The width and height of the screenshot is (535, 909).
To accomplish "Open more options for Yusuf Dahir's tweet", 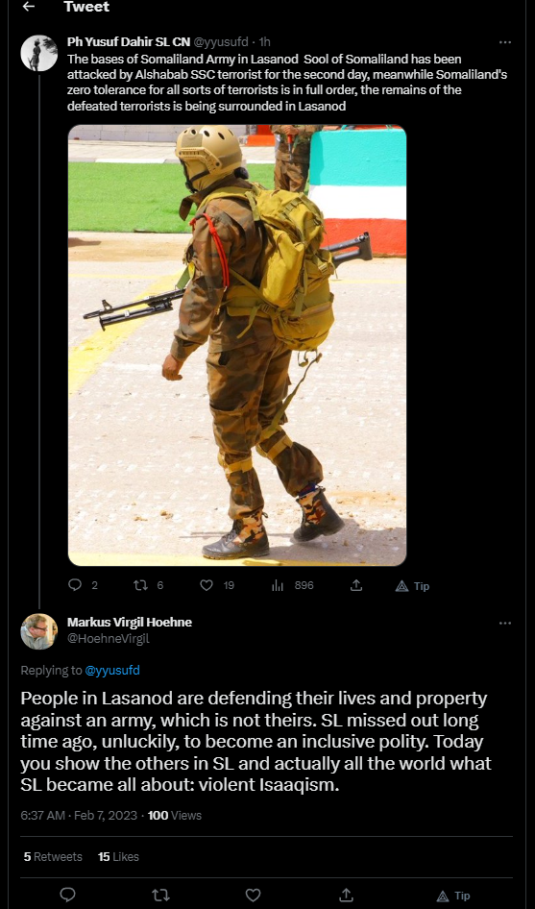I will tap(505, 42).
